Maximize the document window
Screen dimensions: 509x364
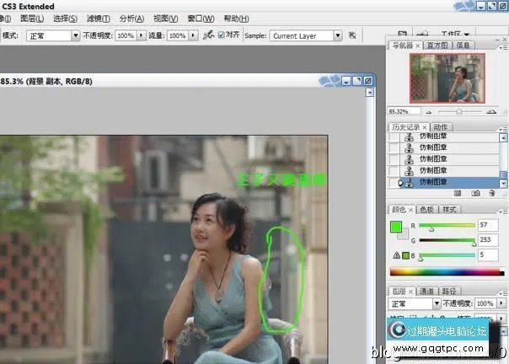[x=356, y=81]
